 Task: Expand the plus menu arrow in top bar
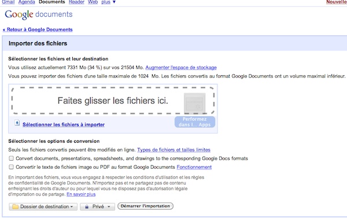(x=114, y=2)
